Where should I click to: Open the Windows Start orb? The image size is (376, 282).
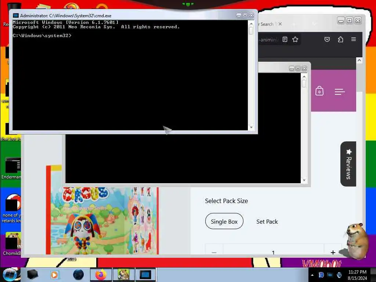pyautogui.click(x=10, y=275)
